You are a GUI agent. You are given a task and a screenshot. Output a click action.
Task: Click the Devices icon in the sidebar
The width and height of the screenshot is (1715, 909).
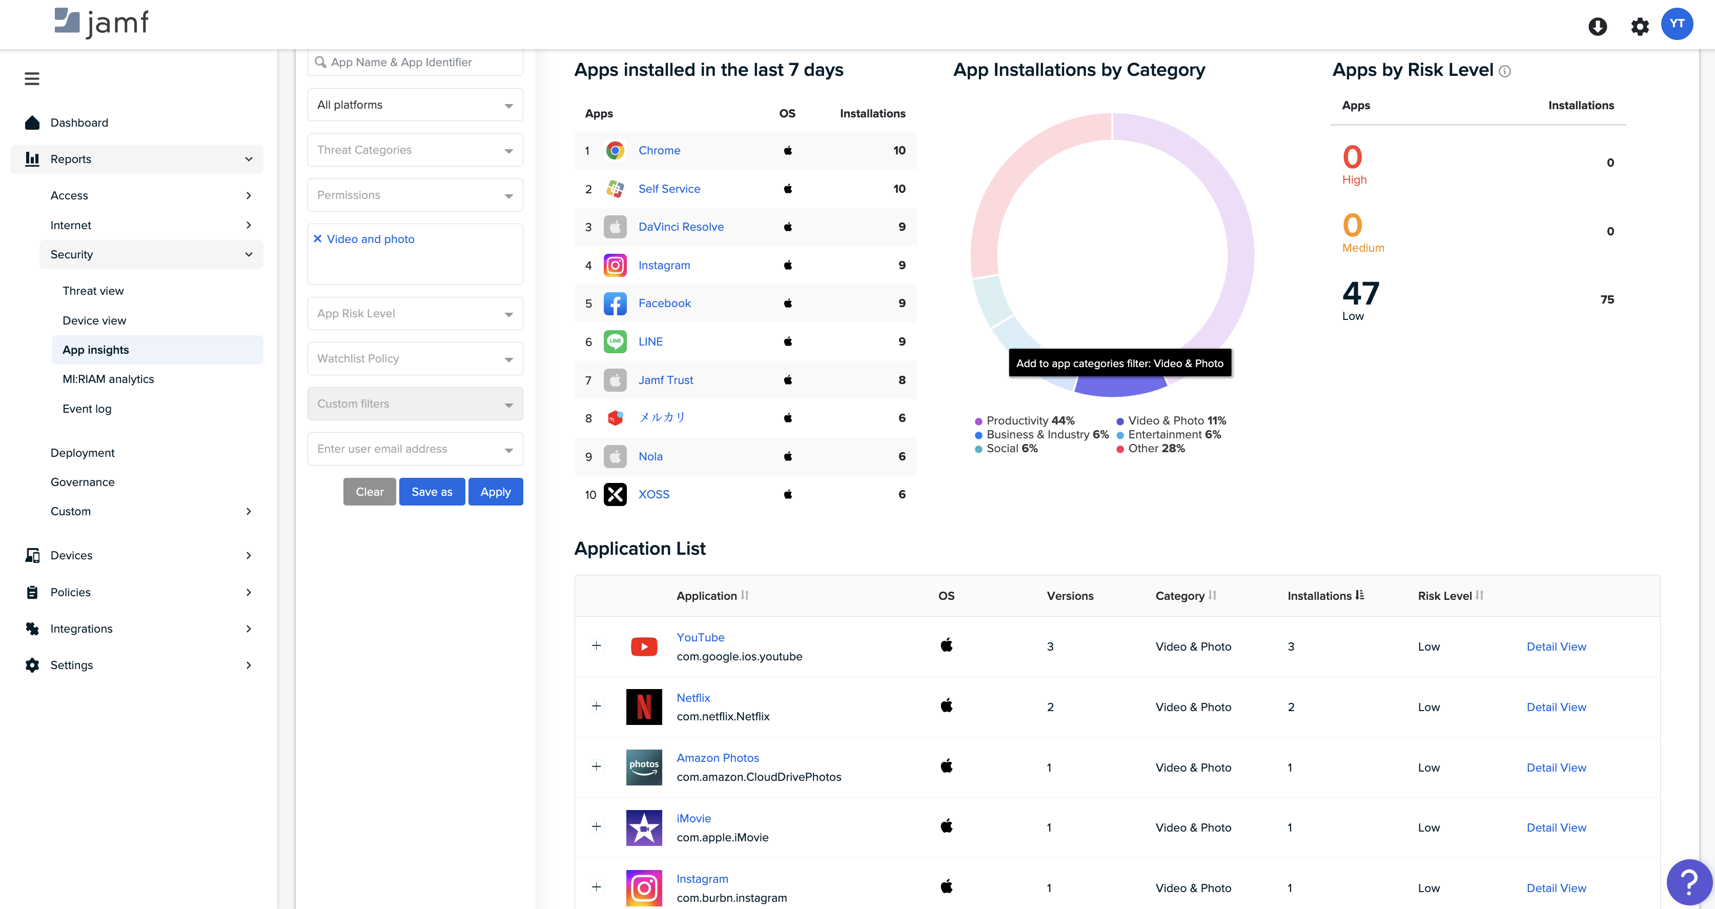(32, 555)
